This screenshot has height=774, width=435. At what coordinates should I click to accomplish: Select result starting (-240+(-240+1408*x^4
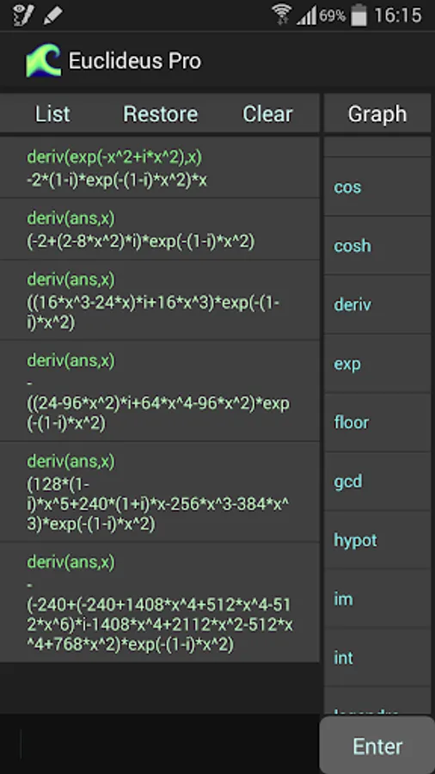click(x=160, y=615)
